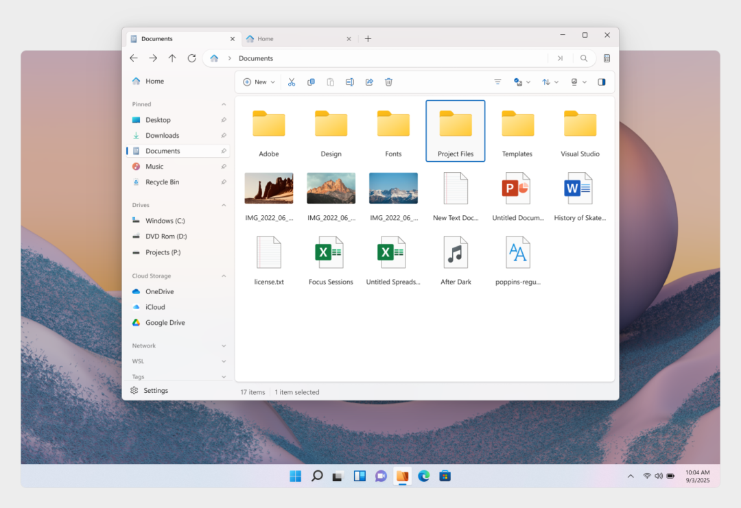Go forward with the right arrow
This screenshot has height=508, width=741.
tap(153, 58)
